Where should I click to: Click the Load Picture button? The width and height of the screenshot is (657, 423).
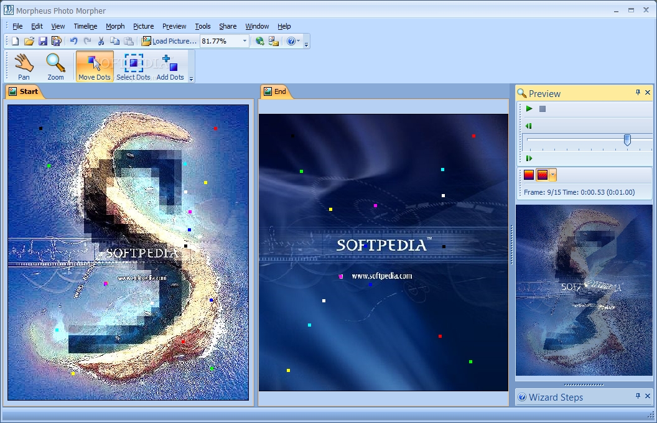[169, 41]
